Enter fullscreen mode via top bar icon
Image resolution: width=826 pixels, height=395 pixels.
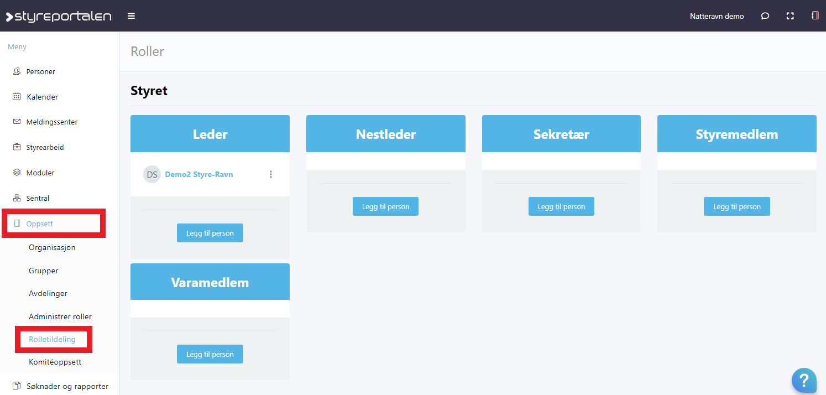[790, 16]
